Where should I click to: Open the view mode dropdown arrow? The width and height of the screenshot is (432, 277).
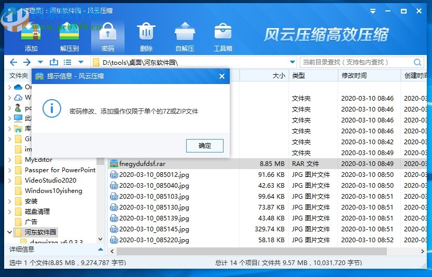81,62
